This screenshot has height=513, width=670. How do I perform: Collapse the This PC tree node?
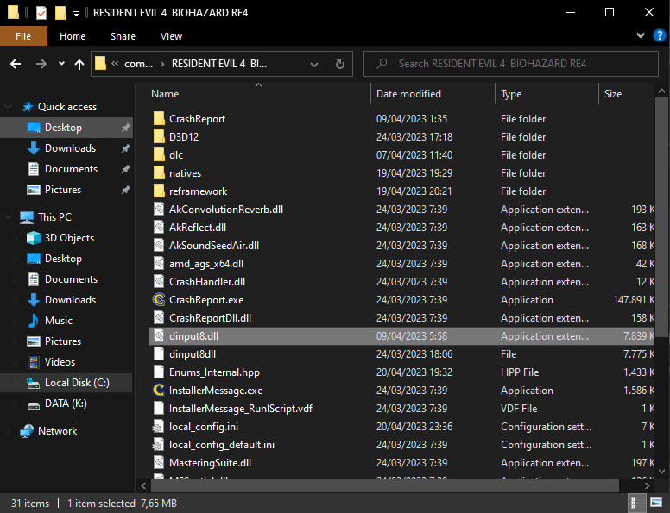pyautogui.click(x=9, y=216)
